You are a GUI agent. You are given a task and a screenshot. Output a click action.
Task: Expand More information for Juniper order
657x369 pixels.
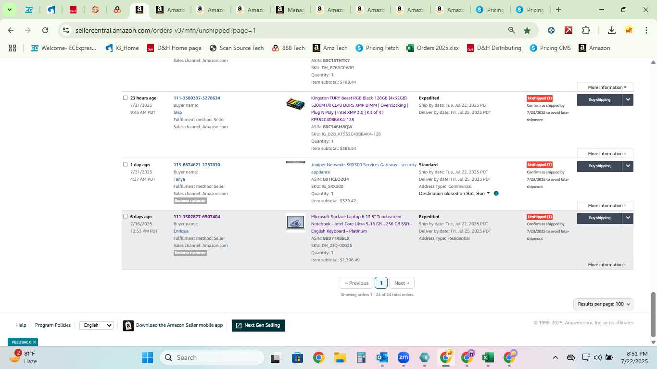point(607,206)
